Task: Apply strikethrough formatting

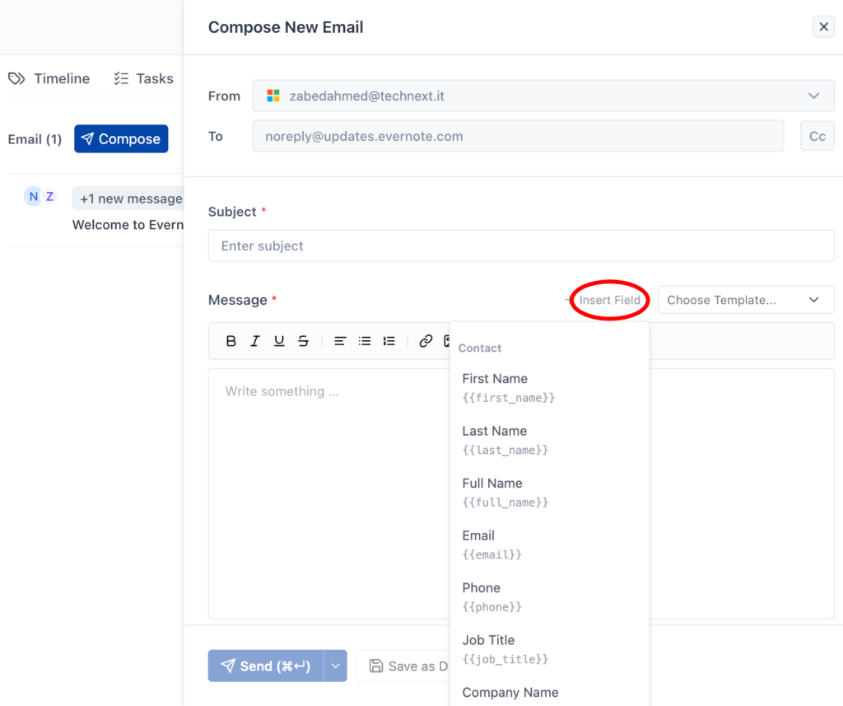Action: [x=303, y=340]
